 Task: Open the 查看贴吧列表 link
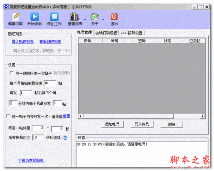point(50,42)
